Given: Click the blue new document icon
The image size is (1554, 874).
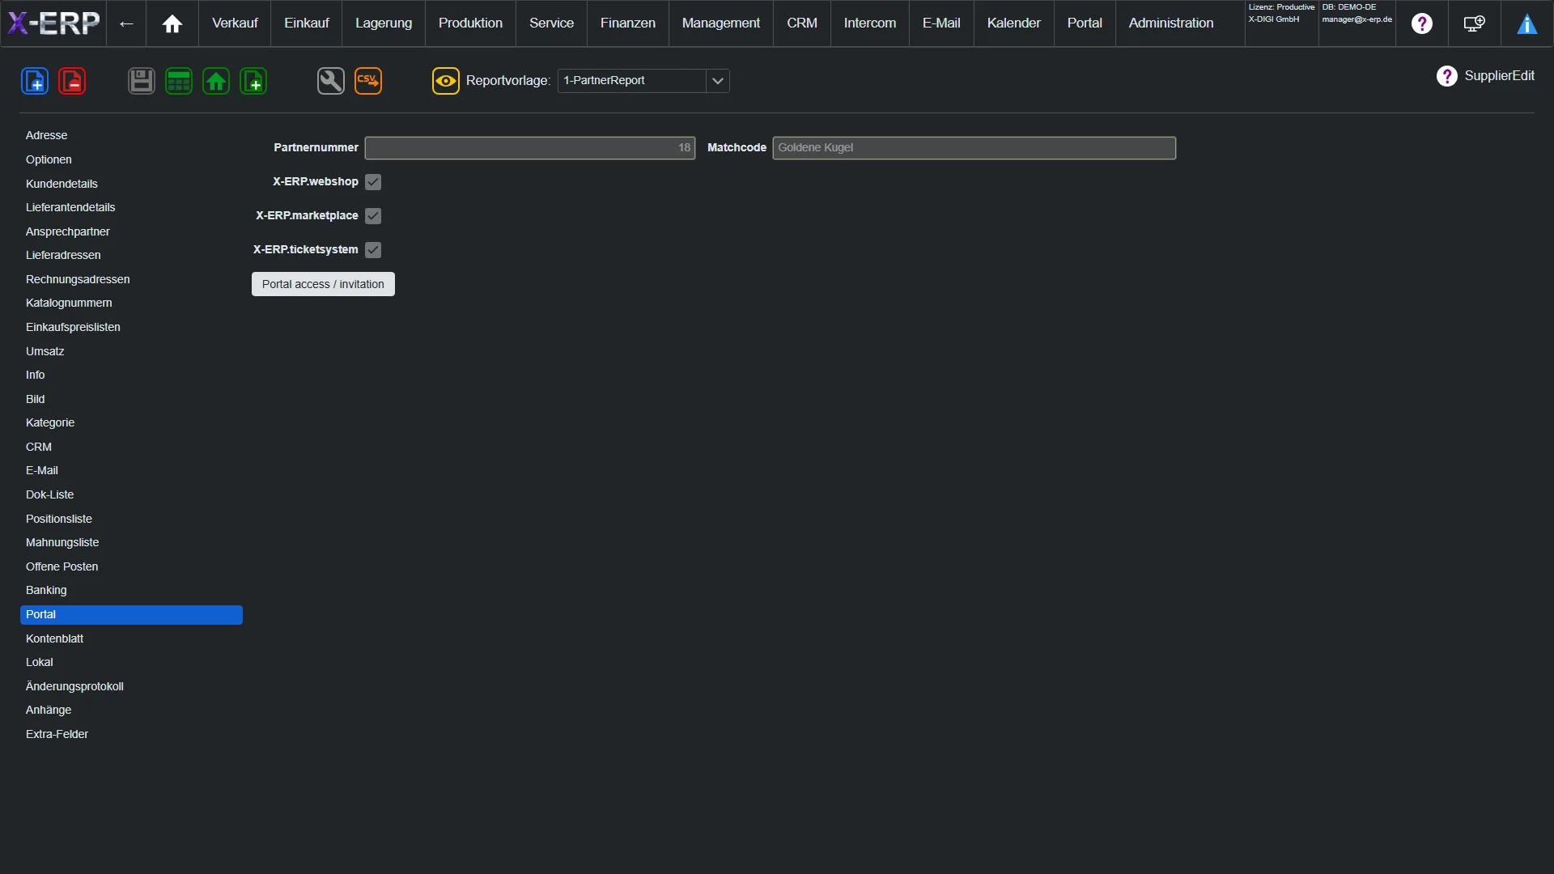Looking at the screenshot, I should point(35,81).
